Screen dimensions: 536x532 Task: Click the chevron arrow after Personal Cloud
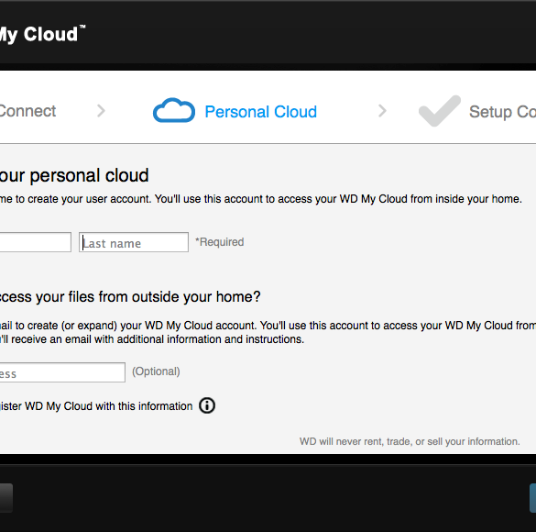pyautogui.click(x=382, y=110)
